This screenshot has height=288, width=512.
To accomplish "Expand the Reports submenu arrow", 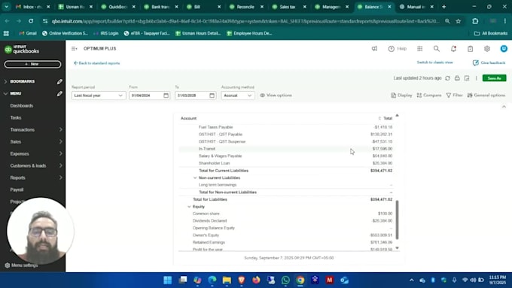I will (x=61, y=177).
